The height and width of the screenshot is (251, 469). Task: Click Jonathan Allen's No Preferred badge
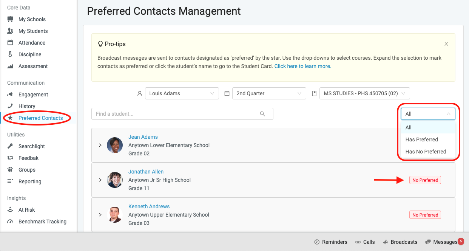click(x=425, y=180)
